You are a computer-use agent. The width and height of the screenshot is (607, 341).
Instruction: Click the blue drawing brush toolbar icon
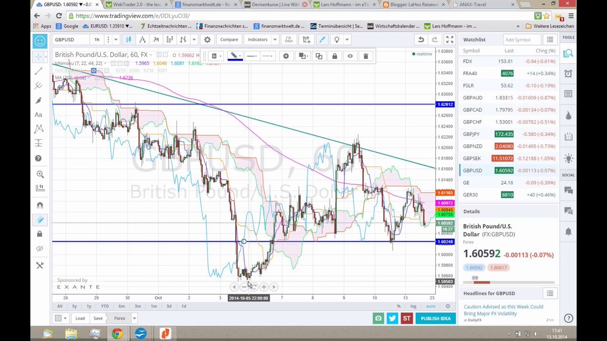tap(322, 39)
